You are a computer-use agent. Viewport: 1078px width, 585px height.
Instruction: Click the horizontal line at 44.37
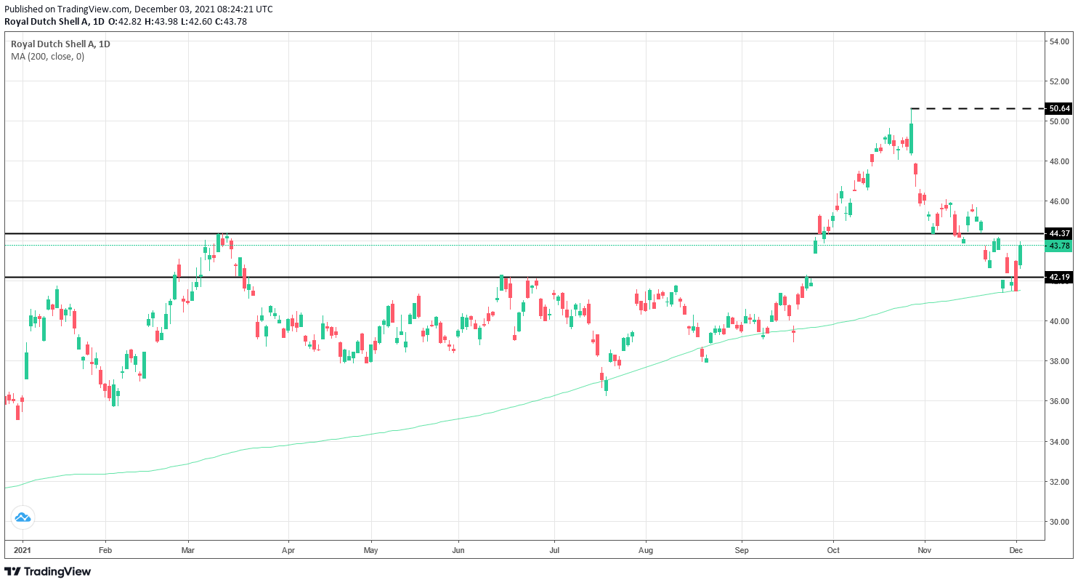pyautogui.click(x=524, y=234)
